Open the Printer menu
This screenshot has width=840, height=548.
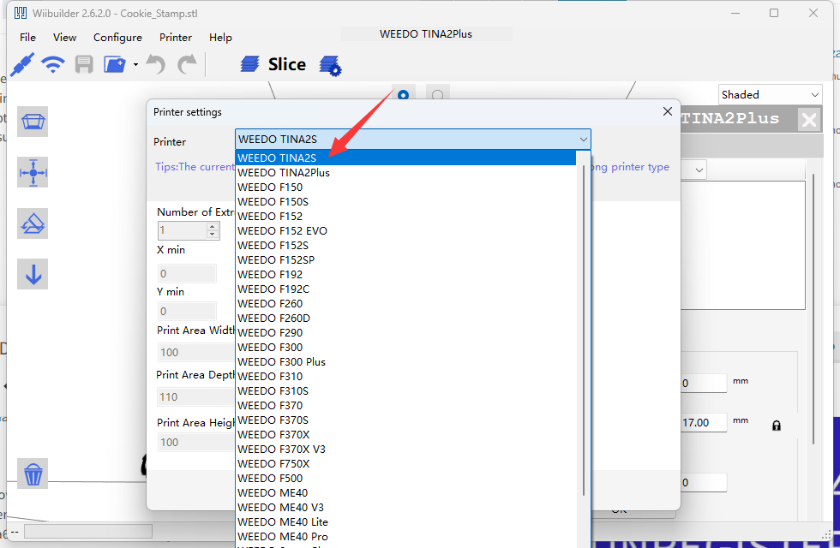click(x=176, y=37)
